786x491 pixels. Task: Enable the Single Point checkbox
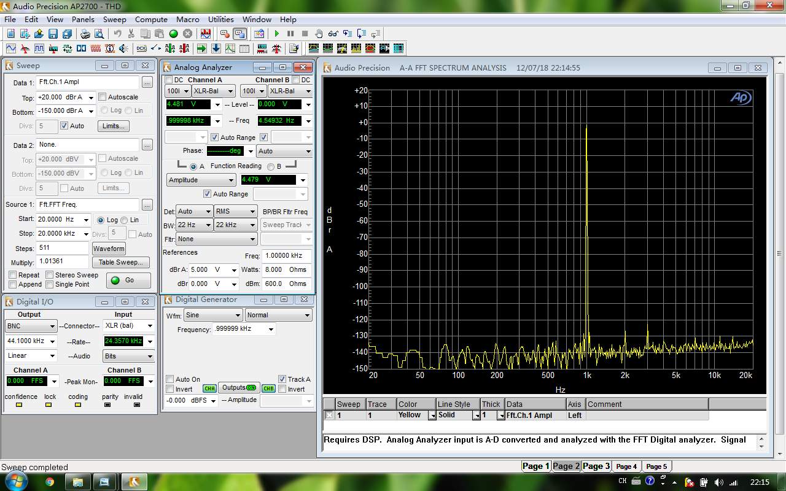coord(50,284)
